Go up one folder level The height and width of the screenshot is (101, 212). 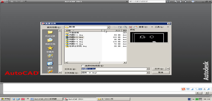[120, 27]
